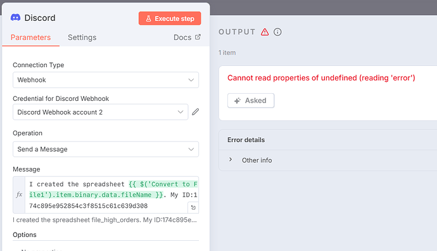Image resolution: width=437 pixels, height=251 pixels.
Task: Click the Message field label
Action: pos(27,169)
